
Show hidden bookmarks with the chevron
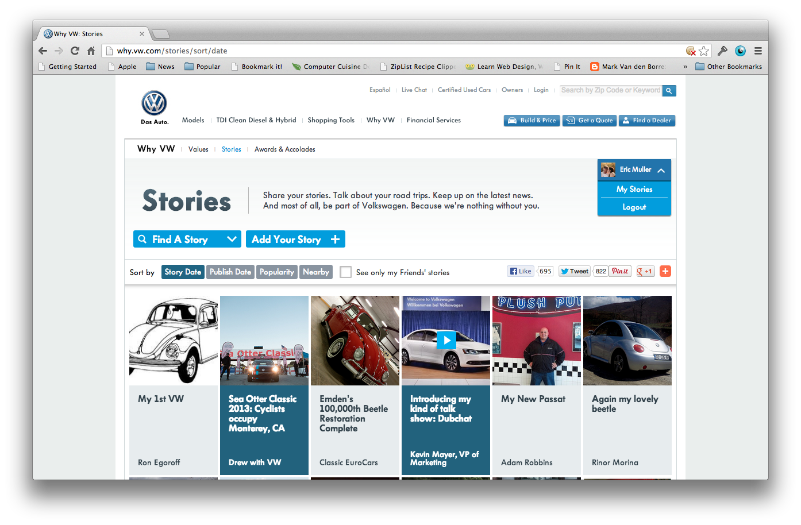tap(685, 67)
